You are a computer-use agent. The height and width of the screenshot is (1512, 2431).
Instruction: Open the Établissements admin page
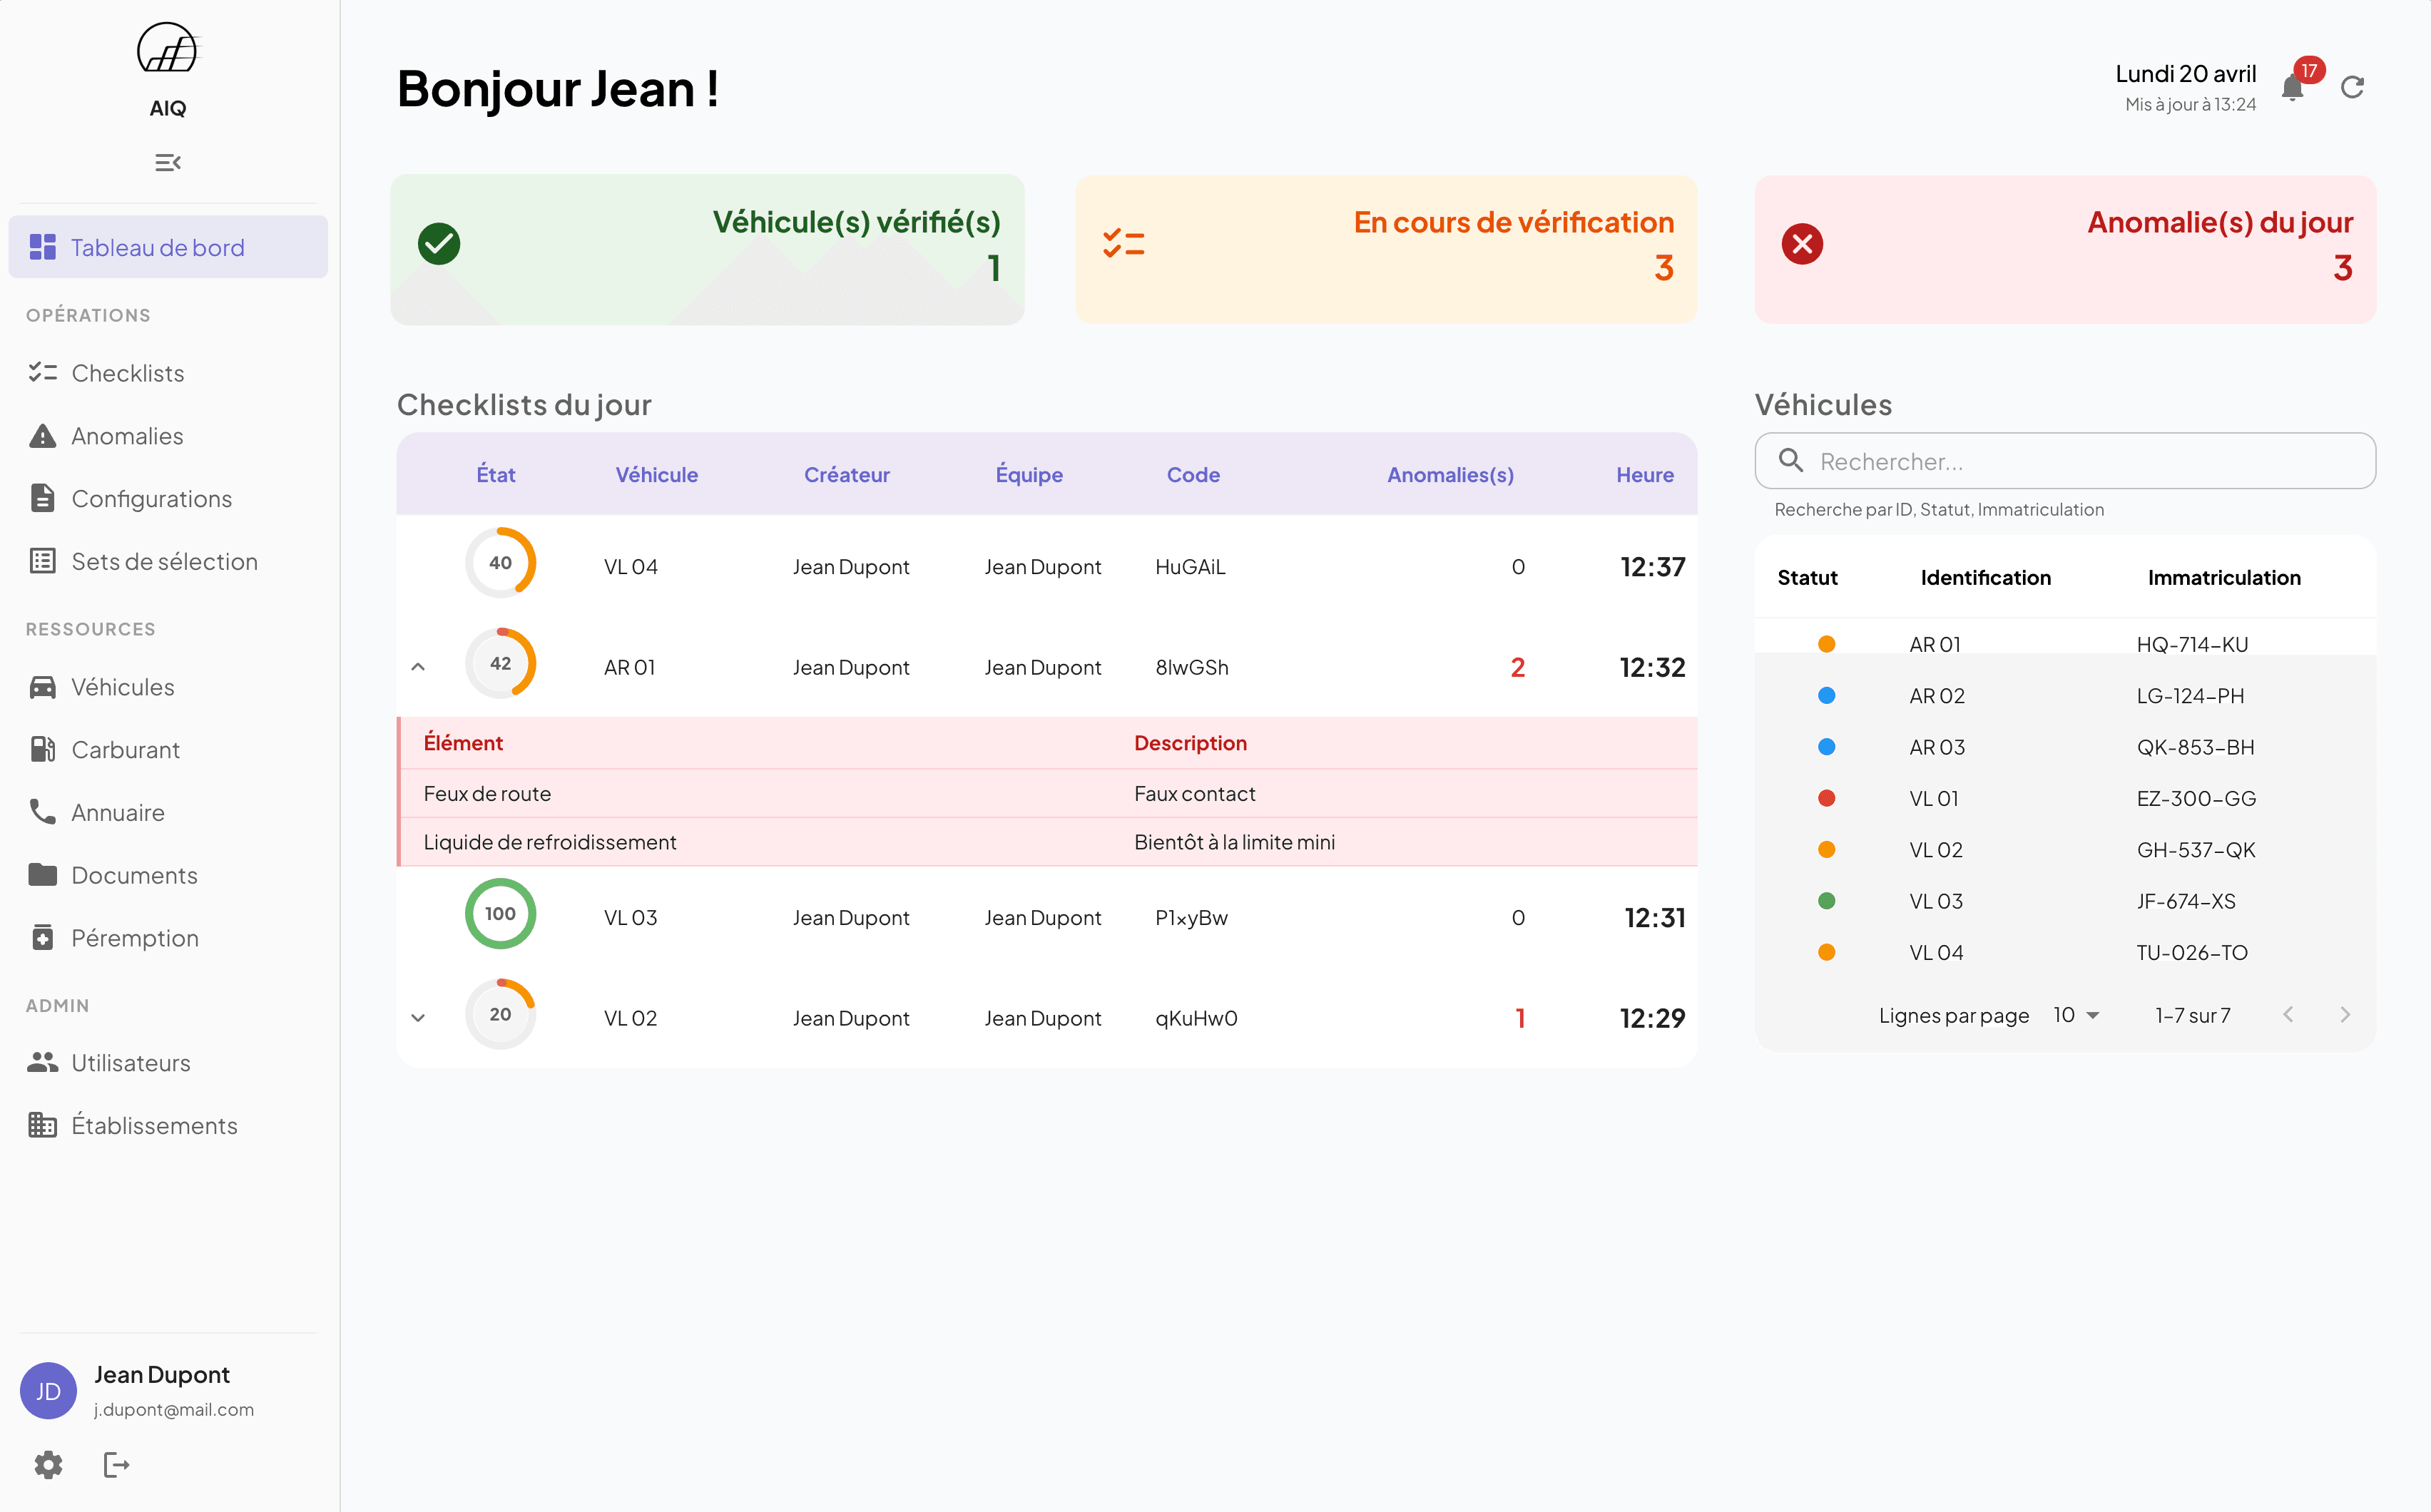pyautogui.click(x=155, y=1125)
